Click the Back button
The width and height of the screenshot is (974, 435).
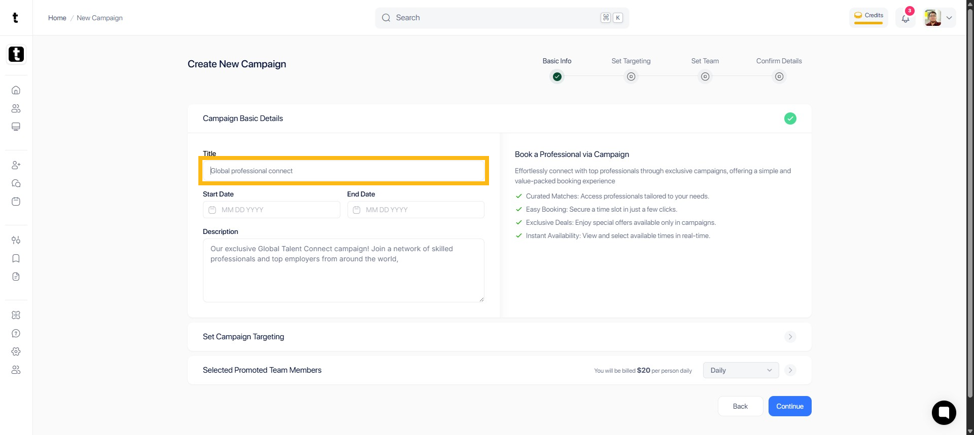740,406
